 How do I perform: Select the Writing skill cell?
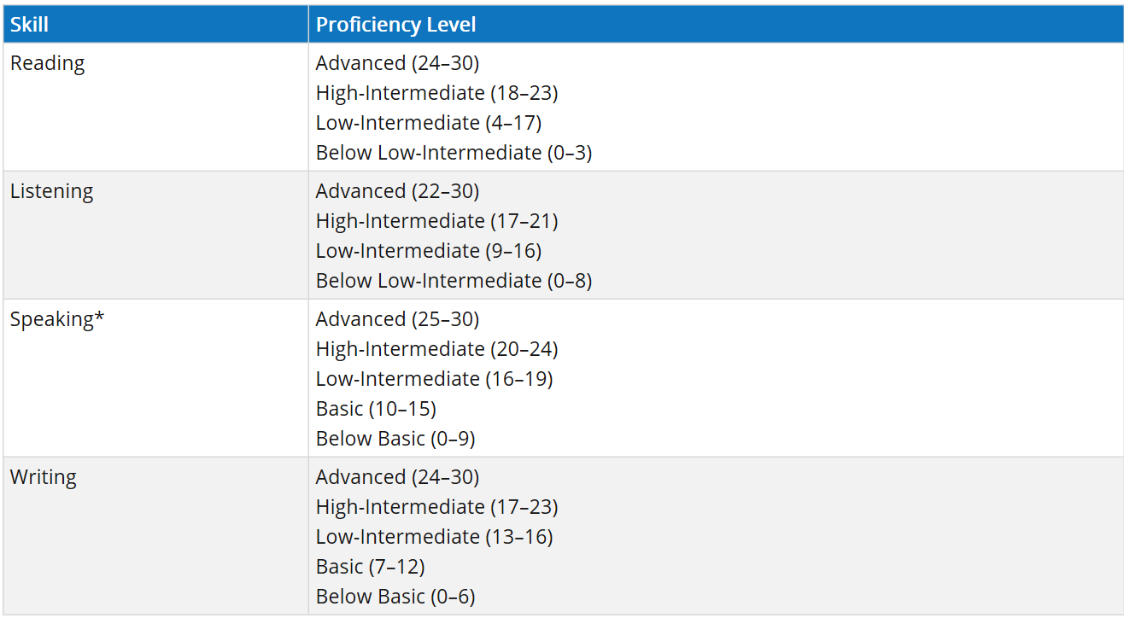[155, 536]
